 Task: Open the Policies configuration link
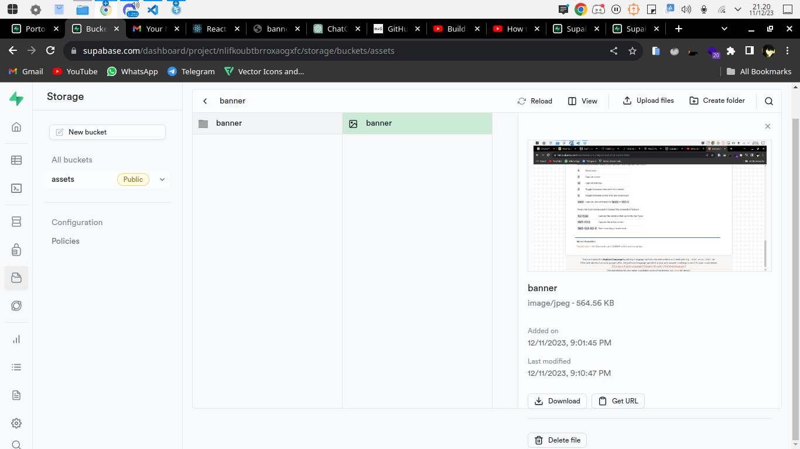click(66, 241)
